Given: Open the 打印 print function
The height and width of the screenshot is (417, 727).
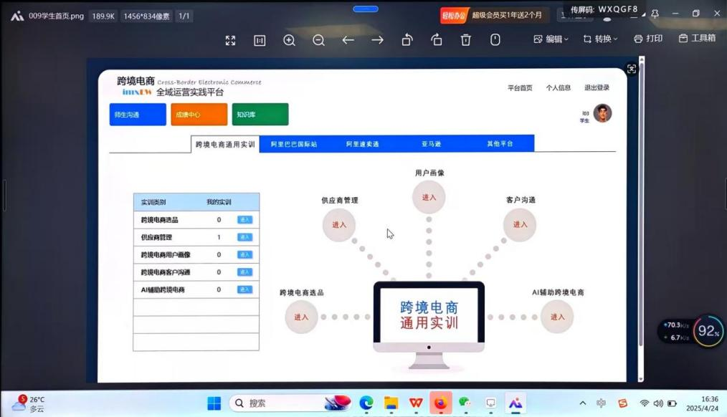Looking at the screenshot, I should pyautogui.click(x=648, y=39).
